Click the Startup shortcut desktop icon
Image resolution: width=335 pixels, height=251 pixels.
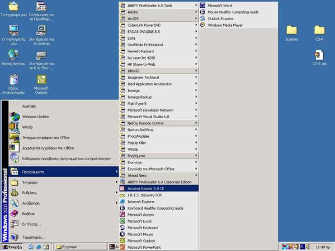(41, 35)
